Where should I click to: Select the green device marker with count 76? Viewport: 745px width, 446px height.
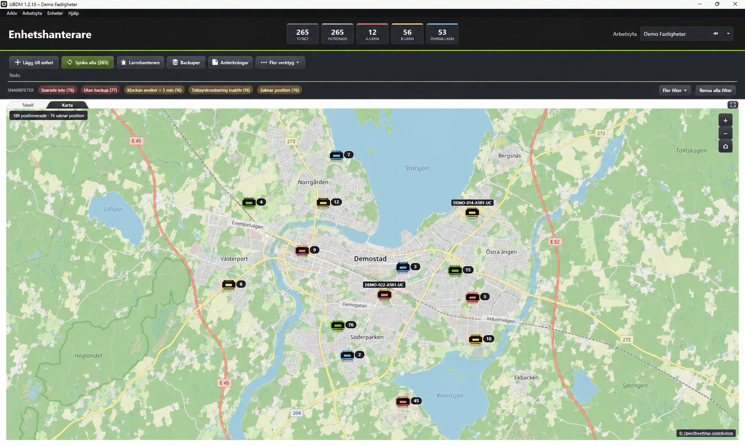pyautogui.click(x=338, y=326)
